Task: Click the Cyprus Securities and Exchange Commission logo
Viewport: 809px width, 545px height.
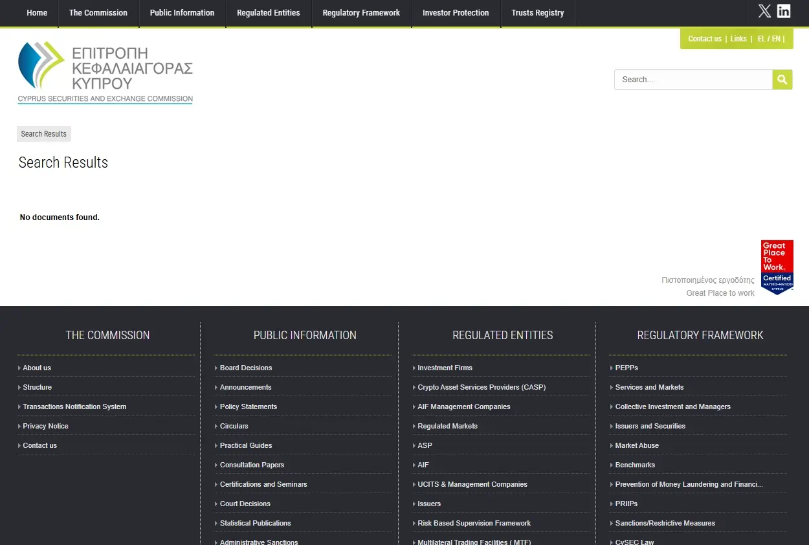Action: point(105,72)
